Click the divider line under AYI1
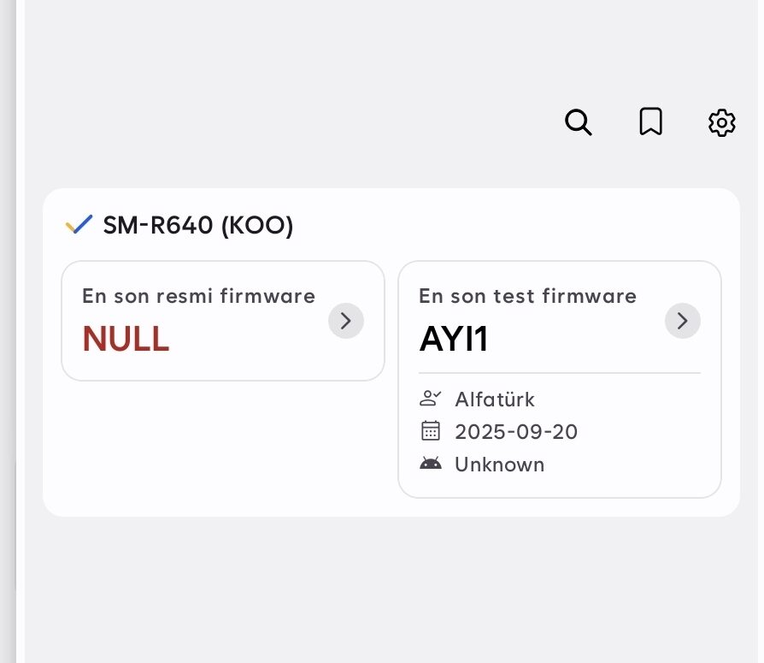764x663 pixels. 560,373
